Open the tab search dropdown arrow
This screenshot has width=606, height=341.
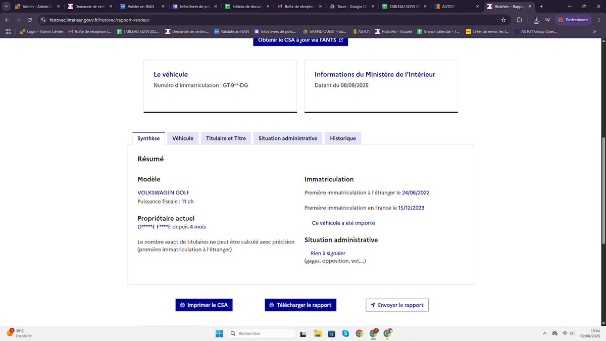[x=6, y=7]
